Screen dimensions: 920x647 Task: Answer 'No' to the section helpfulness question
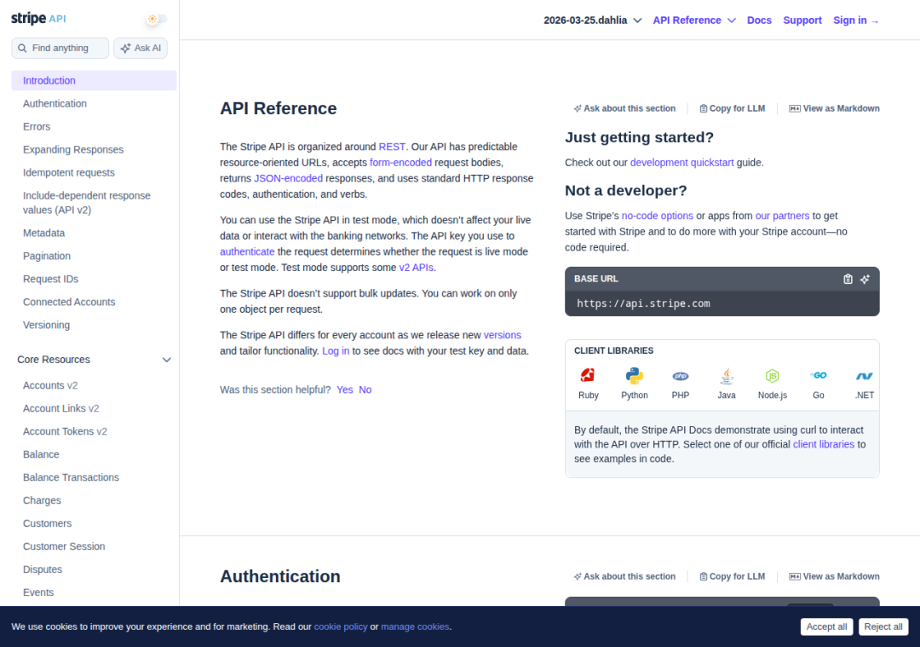[365, 389]
